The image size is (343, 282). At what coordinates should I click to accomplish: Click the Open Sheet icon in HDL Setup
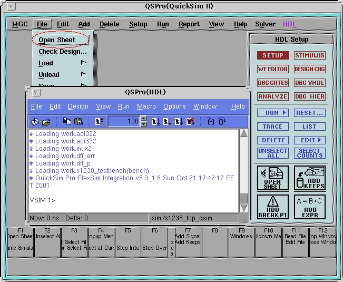click(273, 178)
